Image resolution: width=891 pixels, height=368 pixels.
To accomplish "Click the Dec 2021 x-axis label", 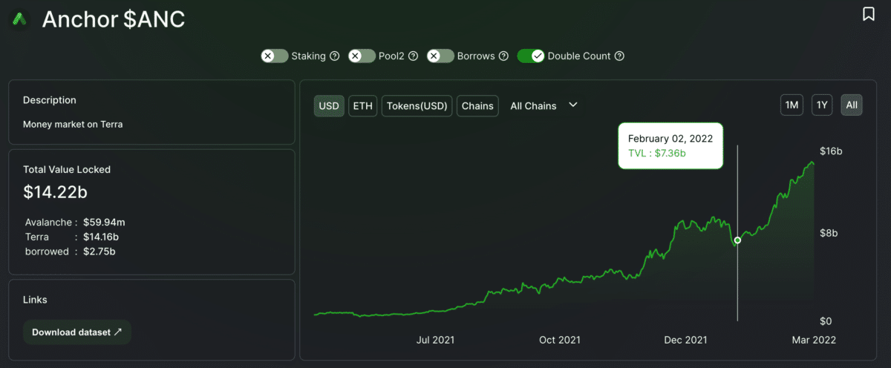I will coord(685,340).
